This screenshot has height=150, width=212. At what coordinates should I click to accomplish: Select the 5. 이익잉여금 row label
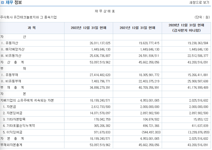point(13,132)
